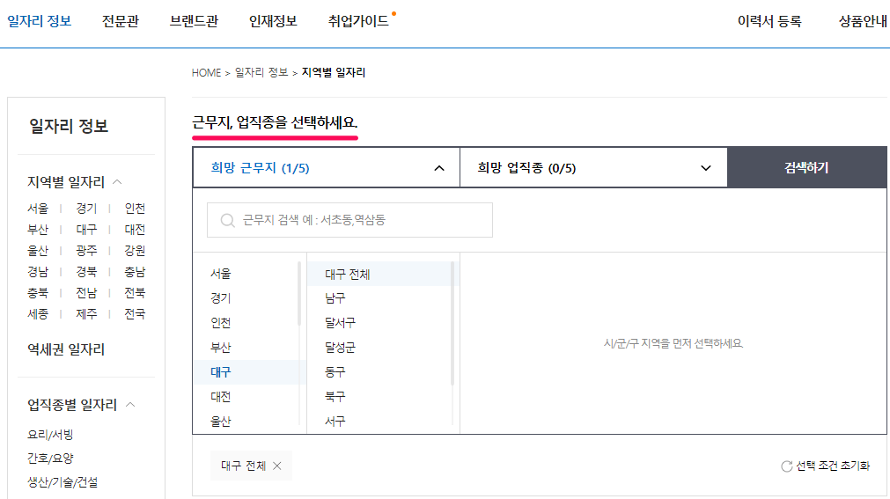This screenshot has height=499, width=890.
Task: Open 일자리 정보 breadcrumb link
Action: coord(261,73)
